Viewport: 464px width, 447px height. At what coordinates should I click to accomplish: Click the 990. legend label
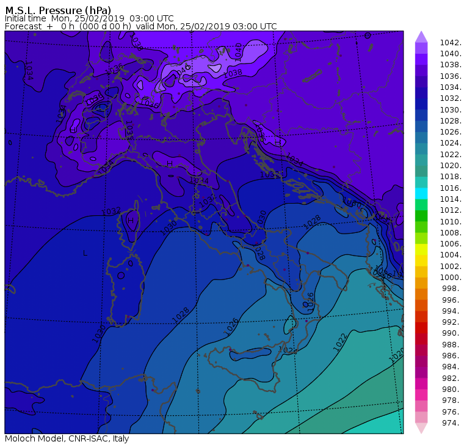point(452,333)
